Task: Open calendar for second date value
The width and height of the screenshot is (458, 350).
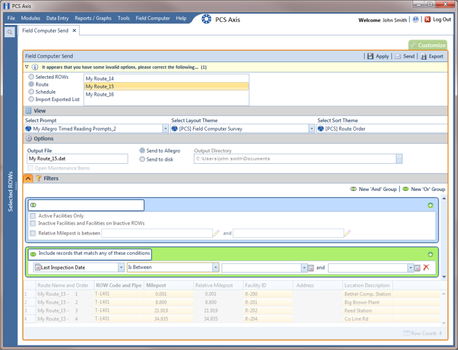Action: pyautogui.click(x=417, y=268)
